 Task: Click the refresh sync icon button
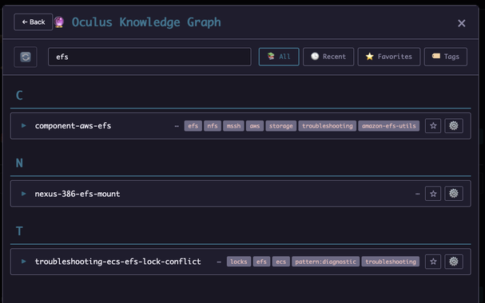click(x=26, y=57)
